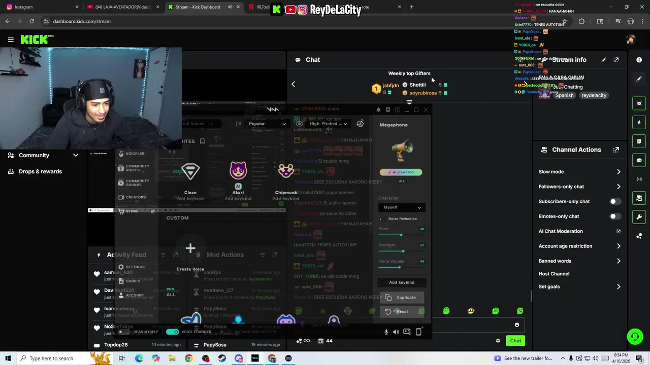650x365 pixels.
Task: Open the Popular sort dropdown
Action: coord(267,124)
